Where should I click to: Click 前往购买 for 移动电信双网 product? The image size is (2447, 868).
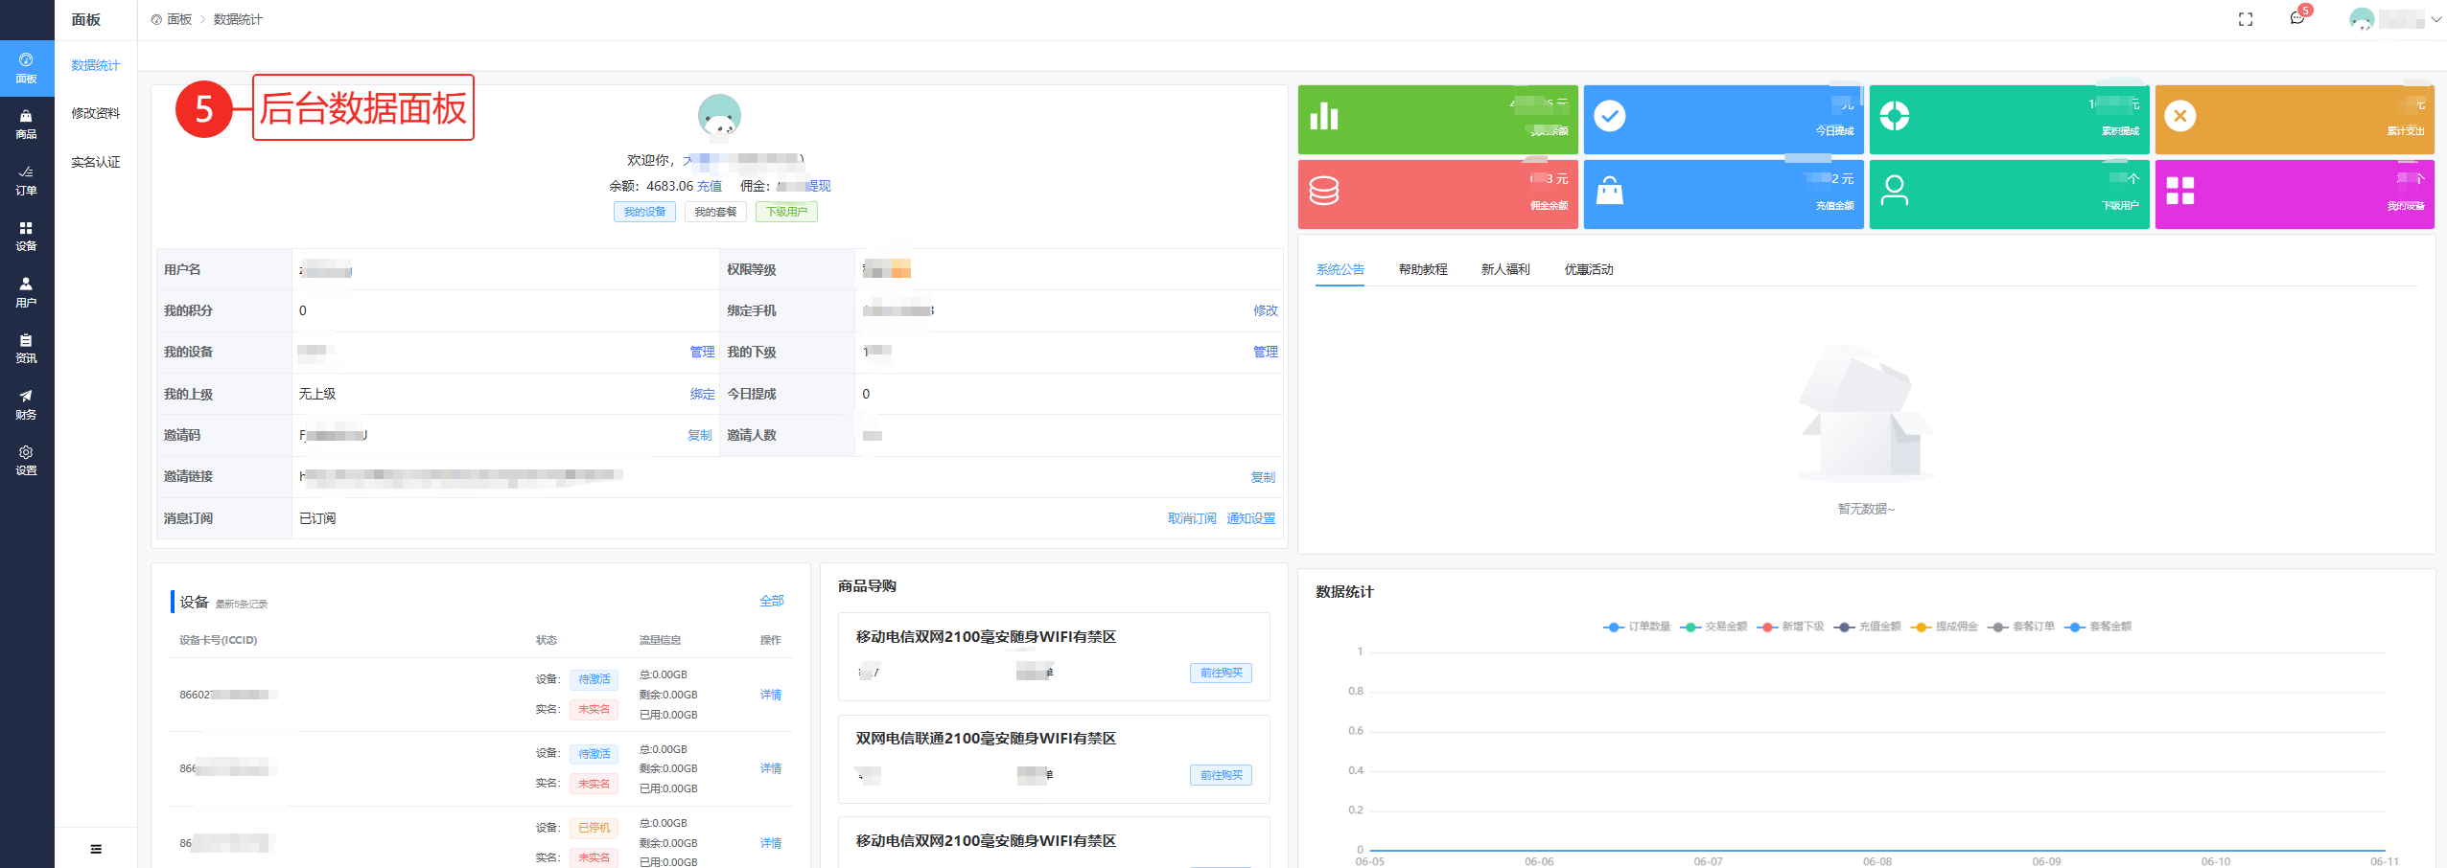pos(1221,674)
